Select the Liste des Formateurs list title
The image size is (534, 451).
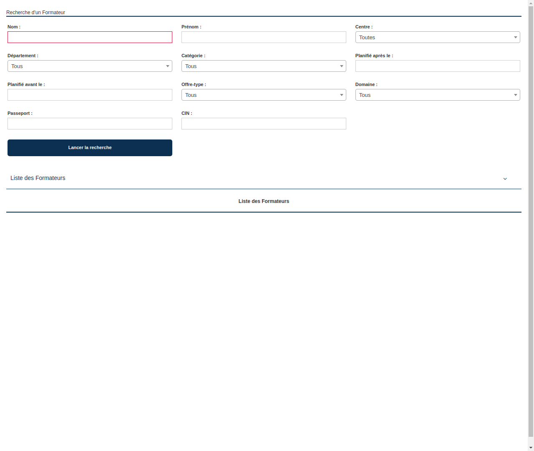click(x=264, y=201)
